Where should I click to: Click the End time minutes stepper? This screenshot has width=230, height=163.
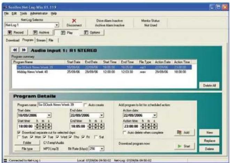pyautogui.click(x=95, y=126)
